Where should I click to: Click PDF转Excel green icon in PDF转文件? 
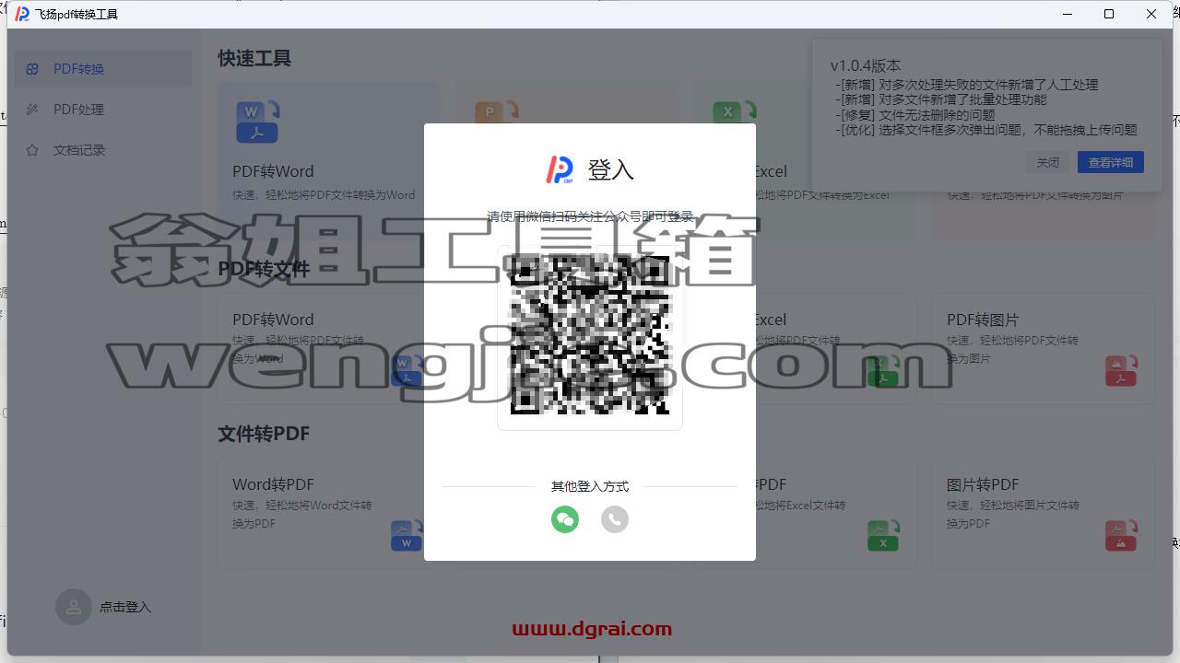(883, 371)
